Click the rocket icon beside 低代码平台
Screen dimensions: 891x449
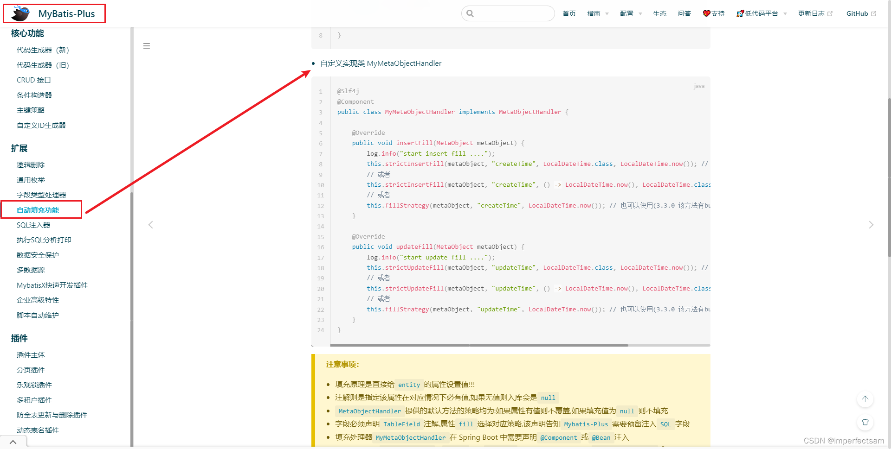coord(740,13)
